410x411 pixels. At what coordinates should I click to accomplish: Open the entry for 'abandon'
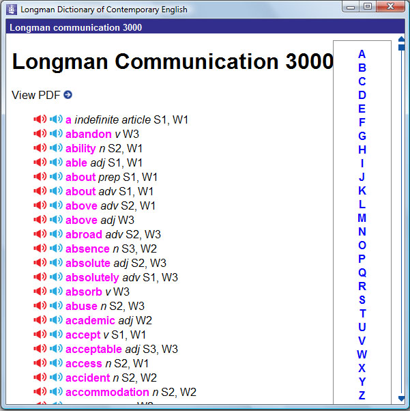click(x=88, y=134)
